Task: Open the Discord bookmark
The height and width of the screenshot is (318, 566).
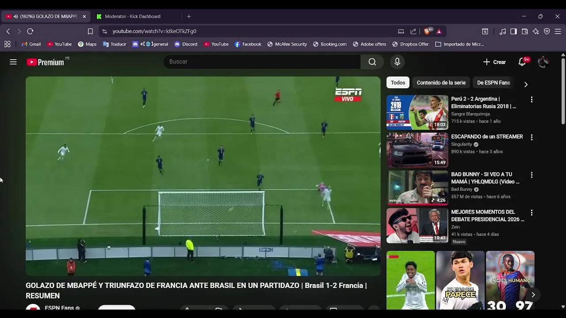Action: 186,44
